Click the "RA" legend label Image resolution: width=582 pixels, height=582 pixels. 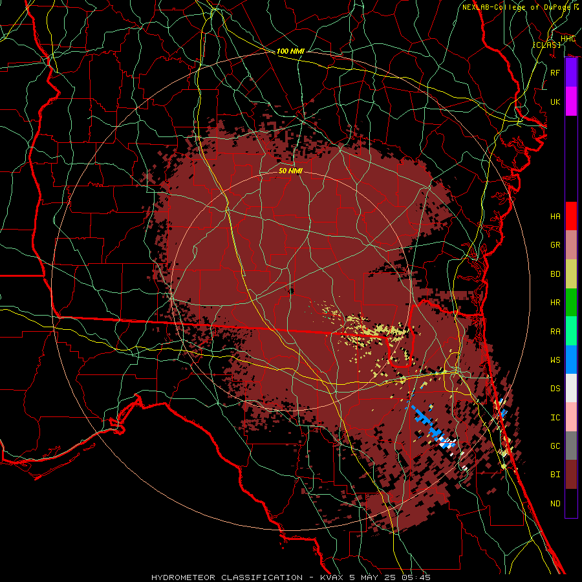tap(555, 331)
